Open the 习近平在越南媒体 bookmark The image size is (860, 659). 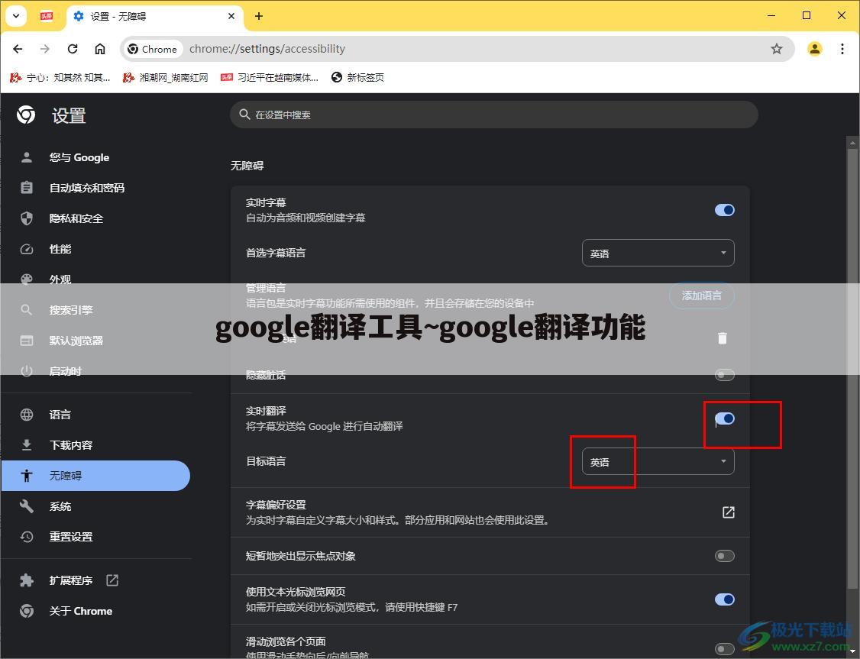[270, 77]
